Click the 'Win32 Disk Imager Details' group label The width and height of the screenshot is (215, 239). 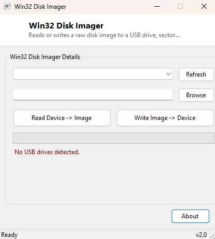45,57
